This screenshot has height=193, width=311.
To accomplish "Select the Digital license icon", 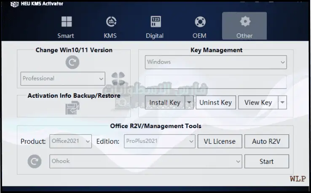I will 155,22.
